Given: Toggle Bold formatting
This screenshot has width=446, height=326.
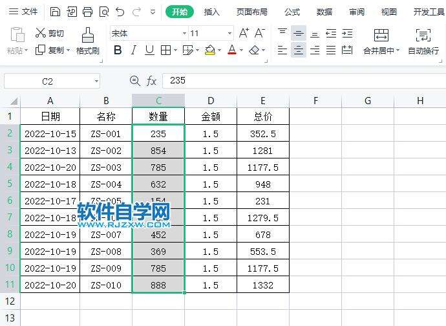Looking at the screenshot, I should coord(118,50).
